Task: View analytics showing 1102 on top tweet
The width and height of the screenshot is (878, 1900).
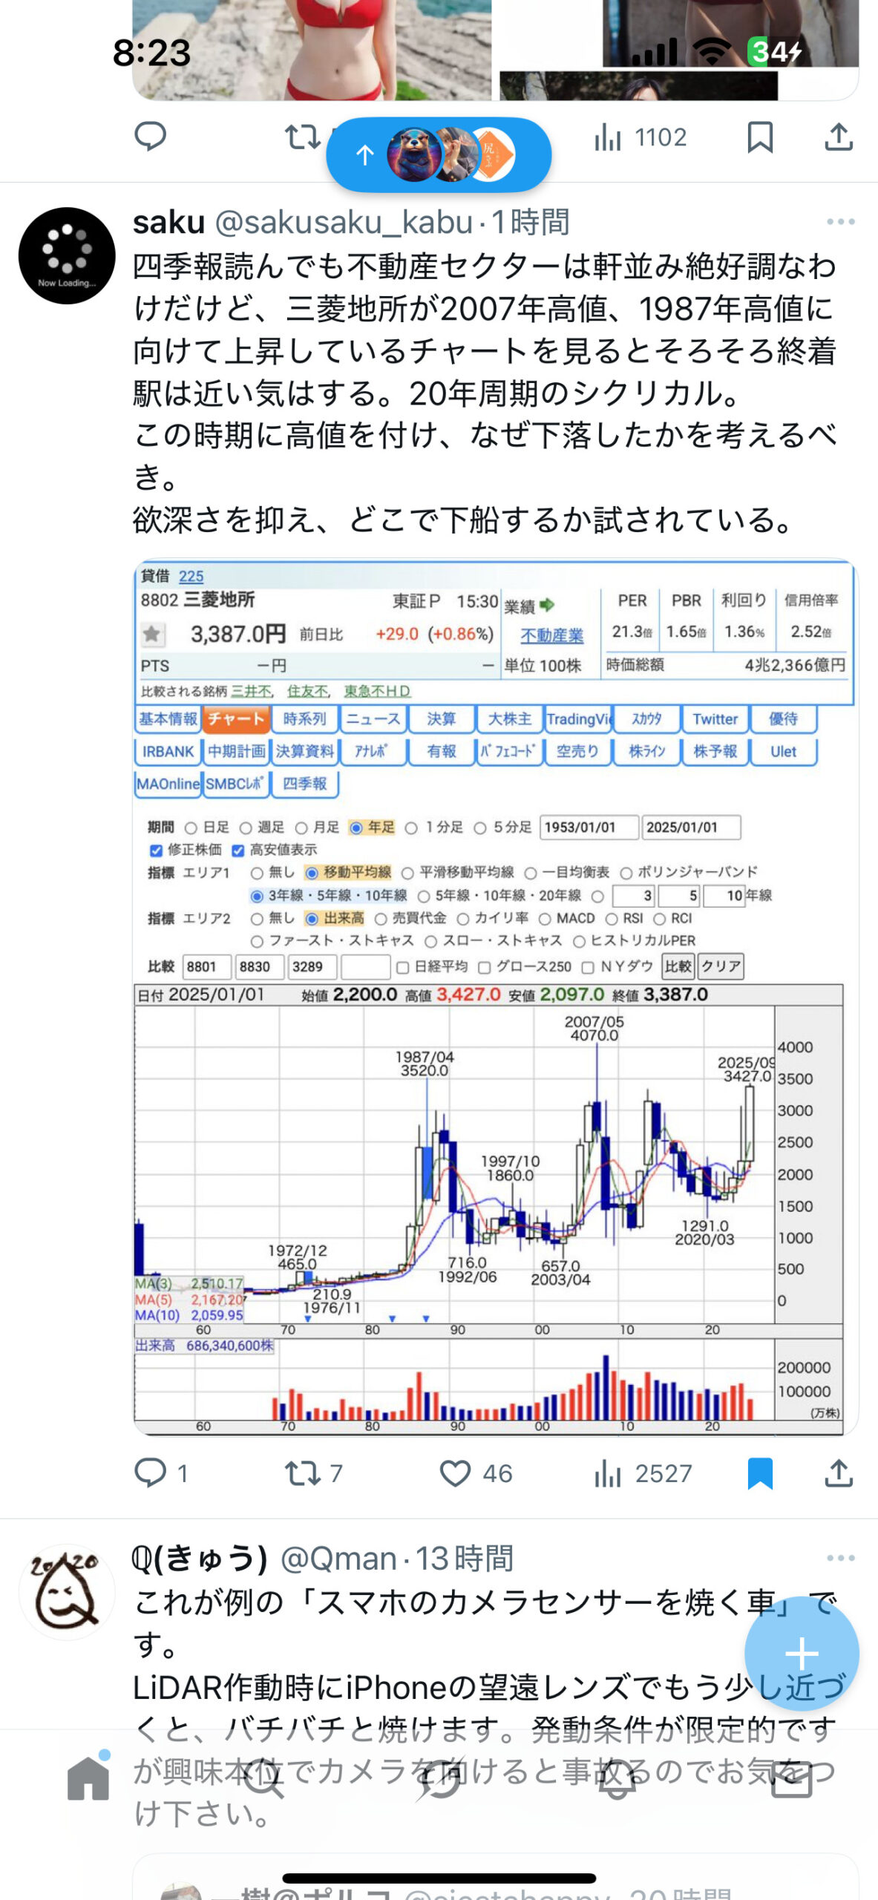Action: [x=640, y=137]
